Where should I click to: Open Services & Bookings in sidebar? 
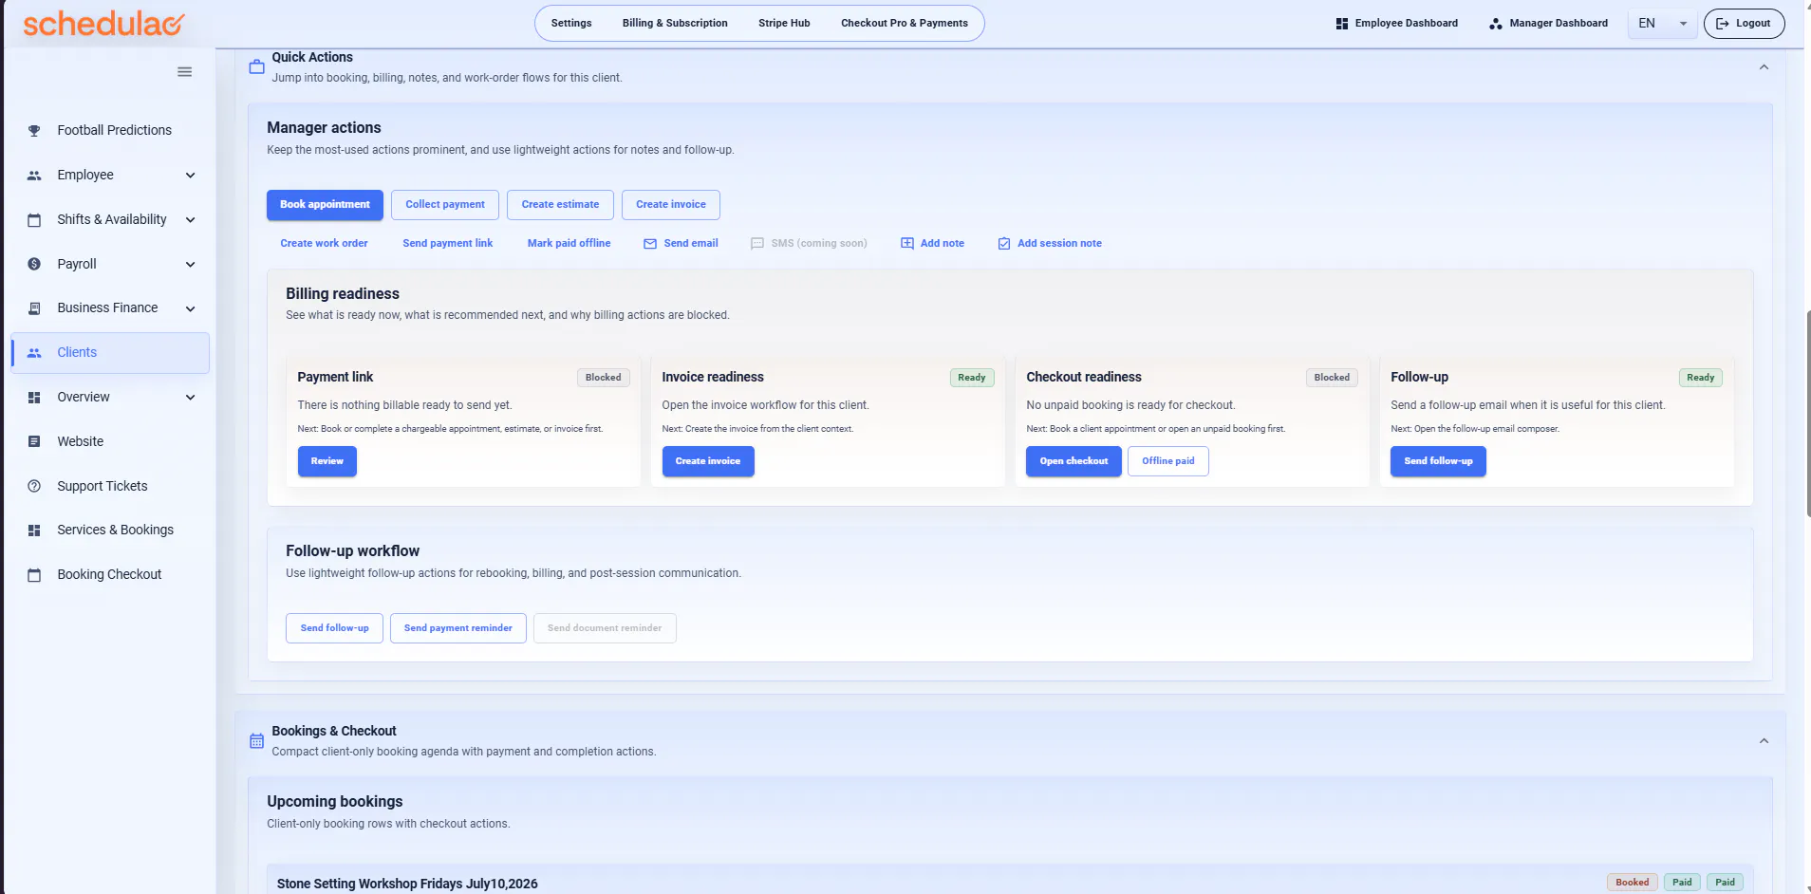coord(110,531)
